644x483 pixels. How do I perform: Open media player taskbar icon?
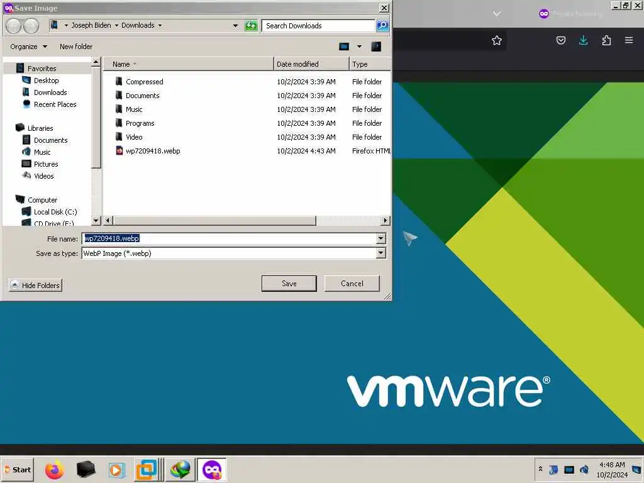(x=116, y=470)
